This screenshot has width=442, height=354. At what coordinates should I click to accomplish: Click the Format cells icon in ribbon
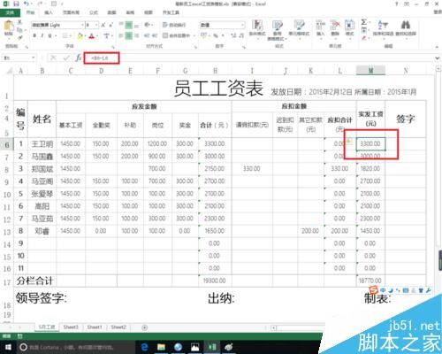[x=349, y=26]
